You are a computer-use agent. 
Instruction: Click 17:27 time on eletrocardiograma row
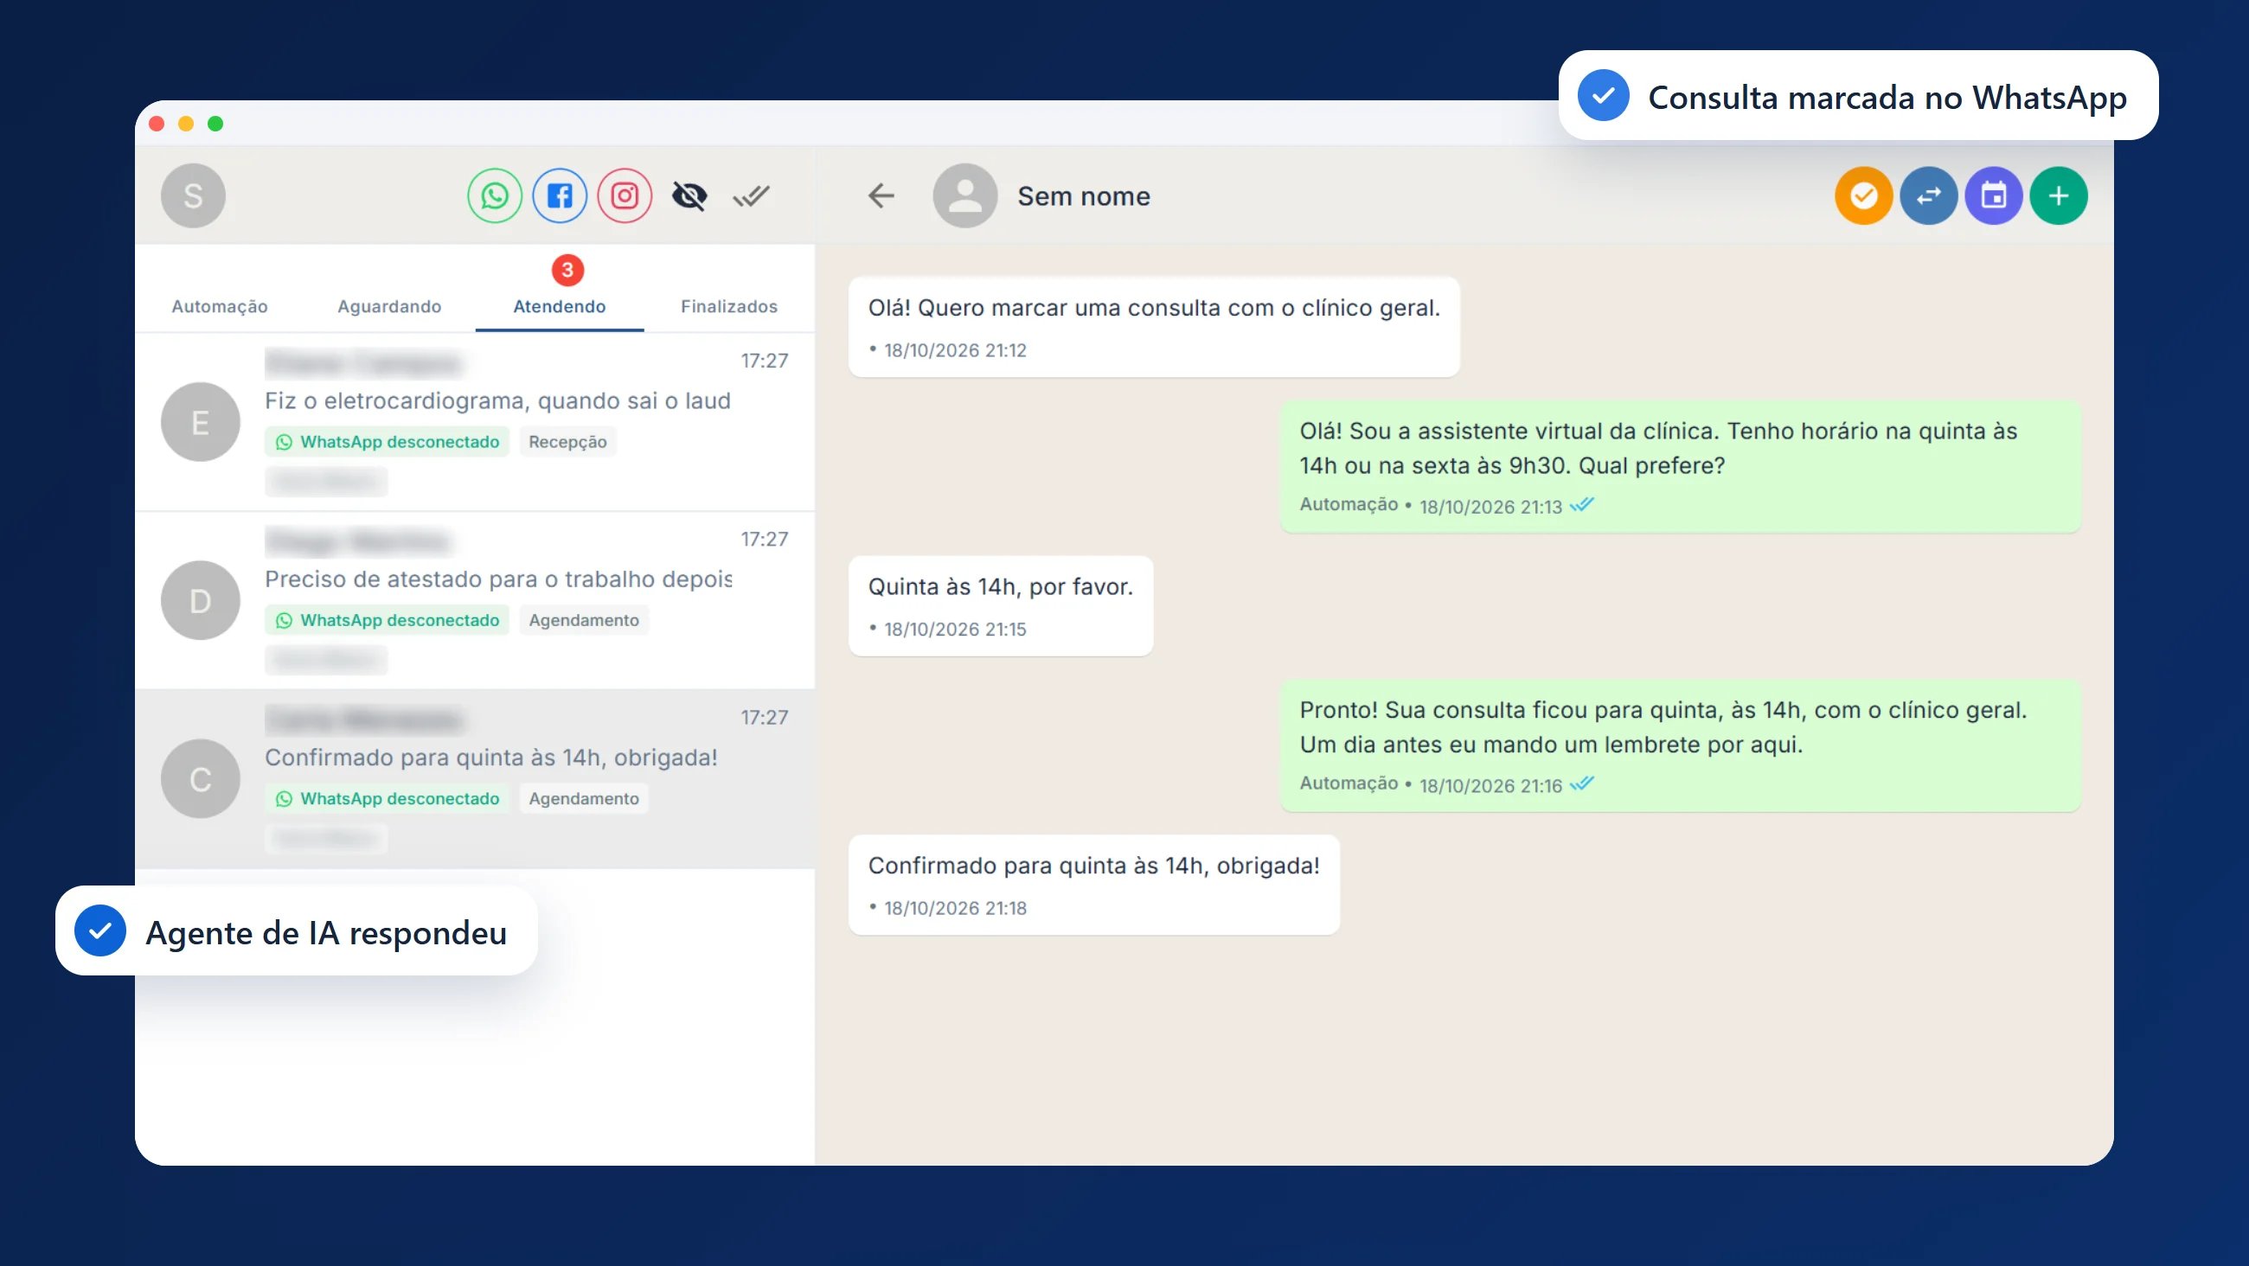pyautogui.click(x=765, y=361)
